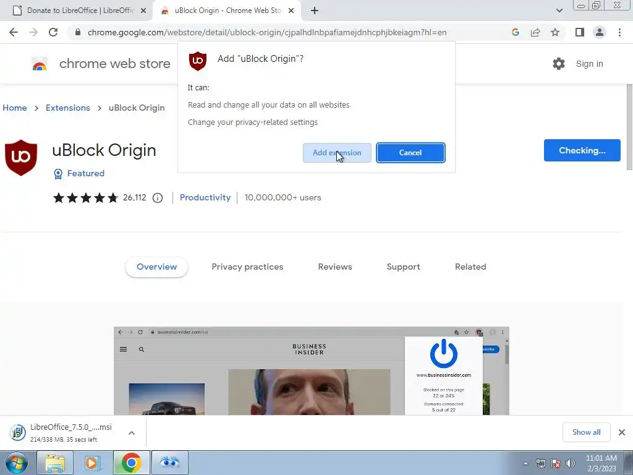Open the tab search dropdown arrow
The image size is (633, 475).
559,11
